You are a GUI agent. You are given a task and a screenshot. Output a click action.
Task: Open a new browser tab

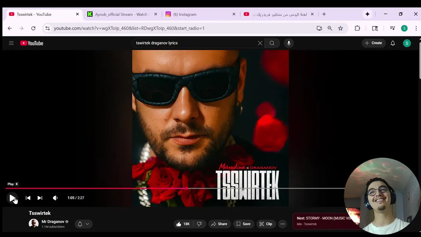324,14
